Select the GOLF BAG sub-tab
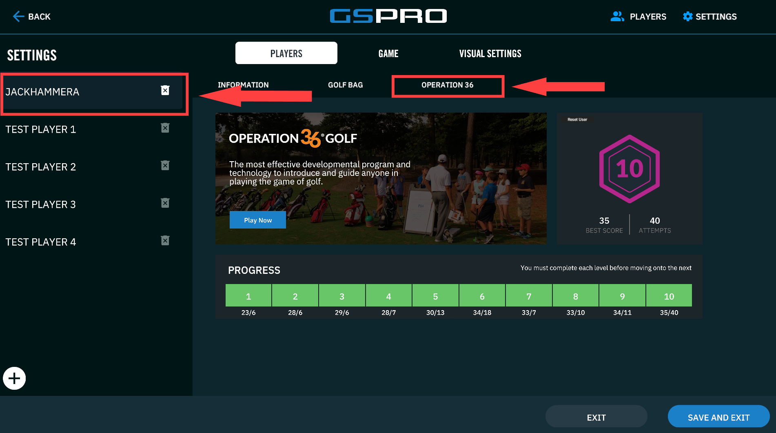776x433 pixels. click(345, 85)
